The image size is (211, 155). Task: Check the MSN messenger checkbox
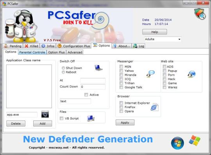121,66
